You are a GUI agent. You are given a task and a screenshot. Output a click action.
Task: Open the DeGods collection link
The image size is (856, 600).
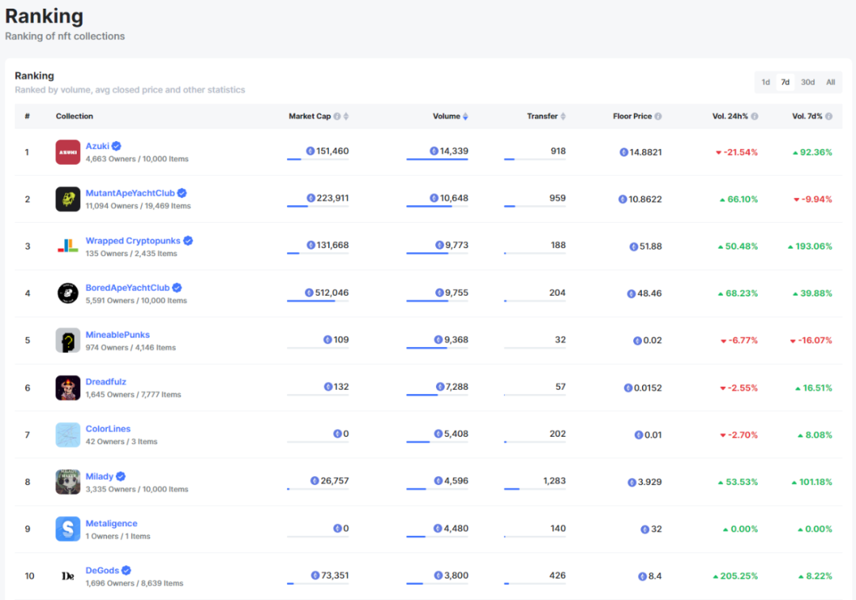pyautogui.click(x=102, y=570)
